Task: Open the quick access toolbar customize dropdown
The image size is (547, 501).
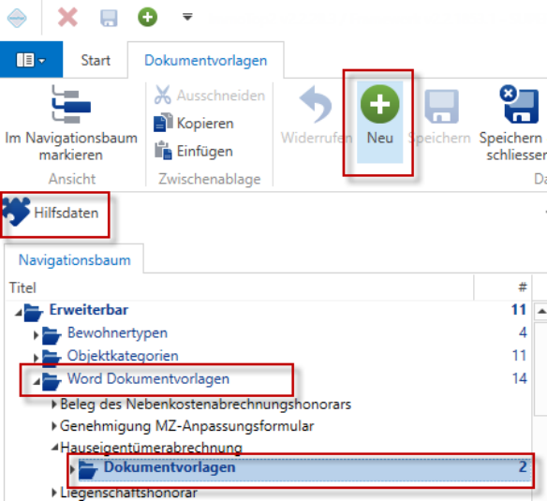Action: tap(187, 17)
